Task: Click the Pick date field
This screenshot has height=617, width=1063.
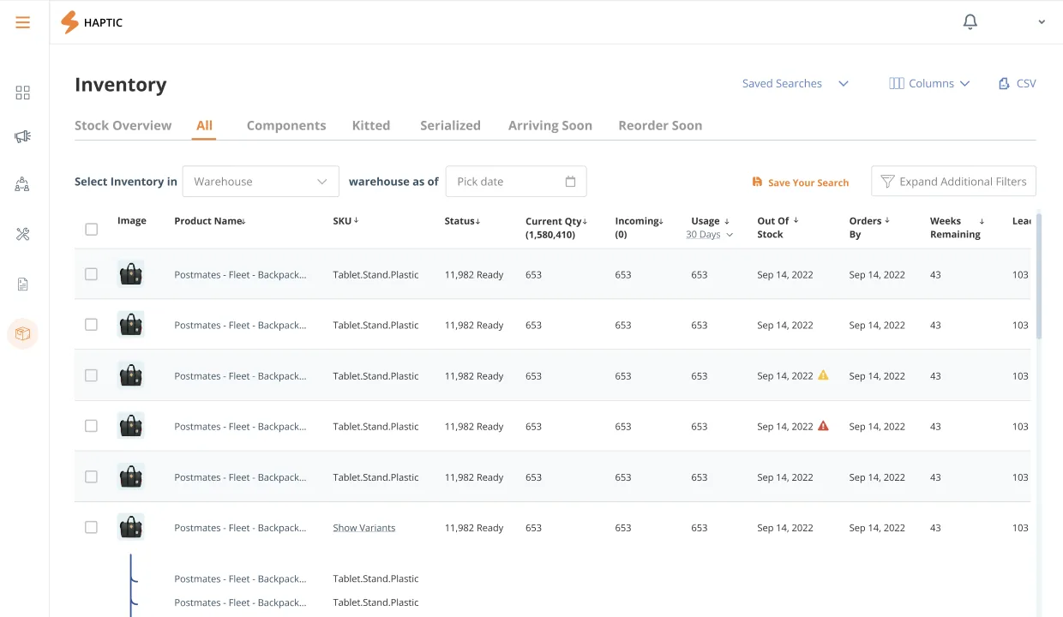Action: pyautogui.click(x=516, y=182)
